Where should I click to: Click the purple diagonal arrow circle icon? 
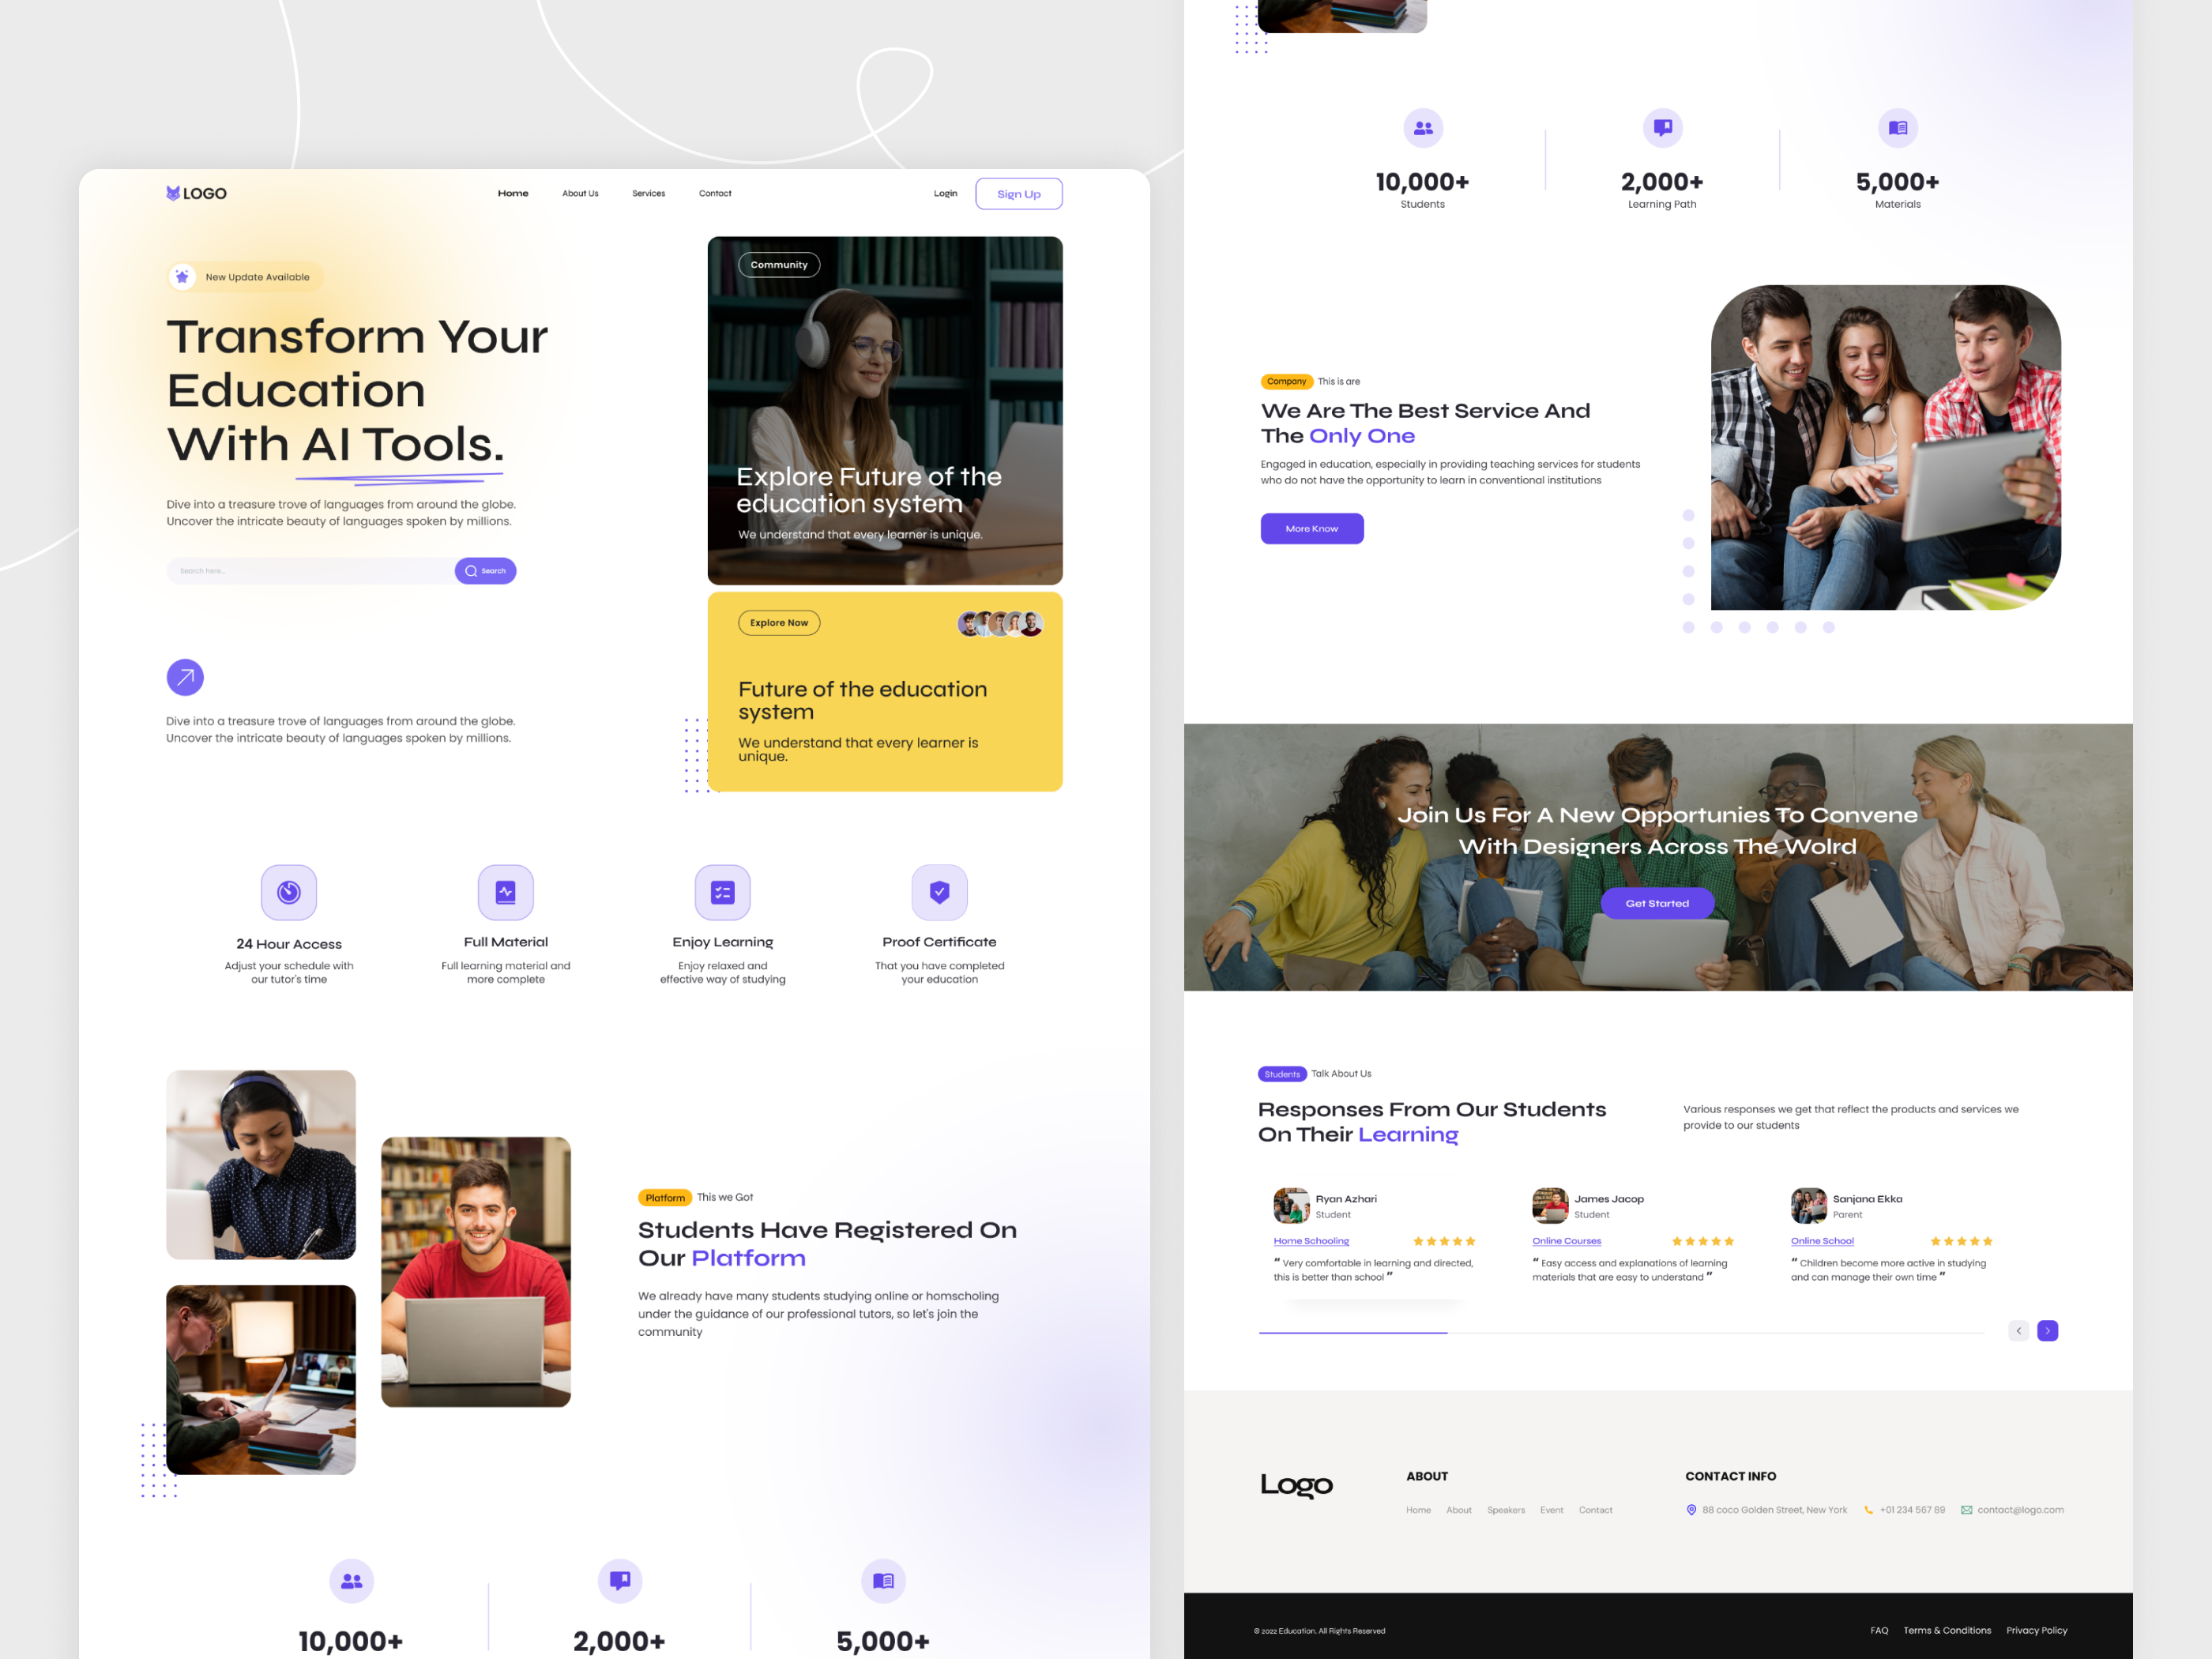(x=185, y=677)
